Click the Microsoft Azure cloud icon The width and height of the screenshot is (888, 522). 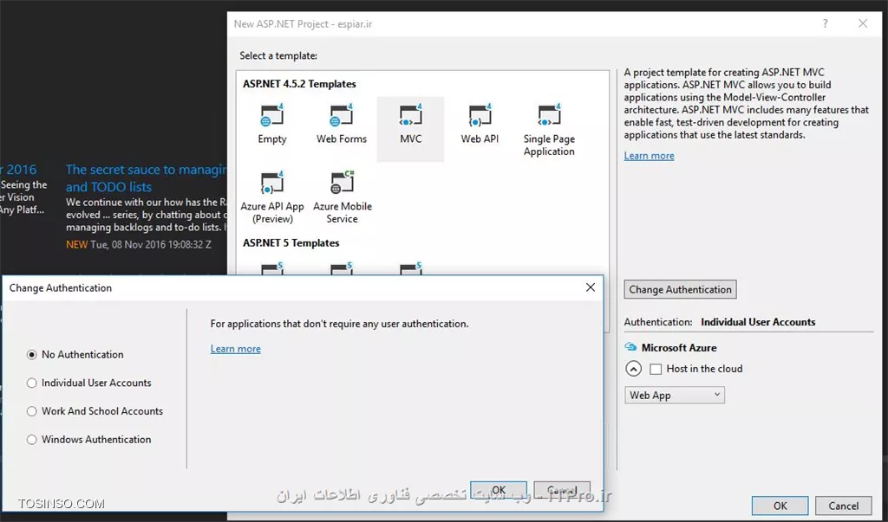(630, 346)
